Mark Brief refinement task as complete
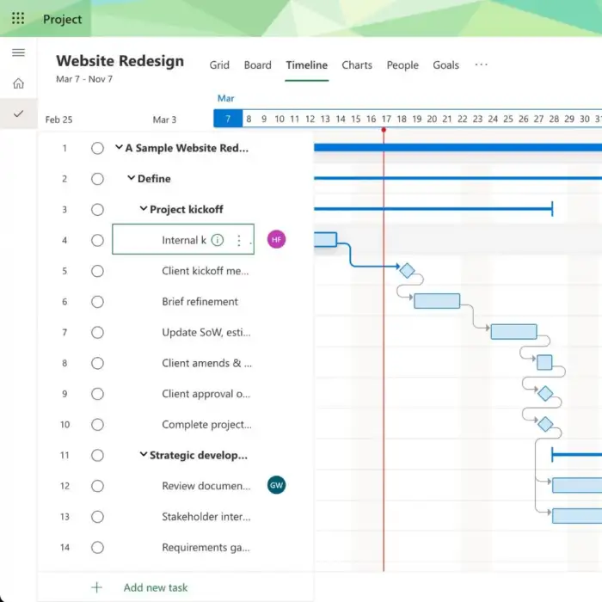 [x=97, y=302]
